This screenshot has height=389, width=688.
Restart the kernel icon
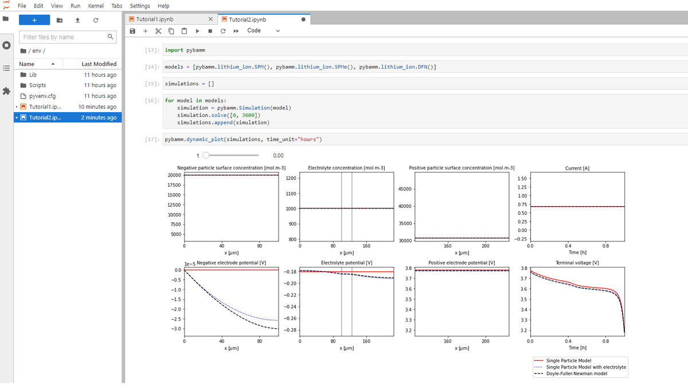[x=222, y=31]
